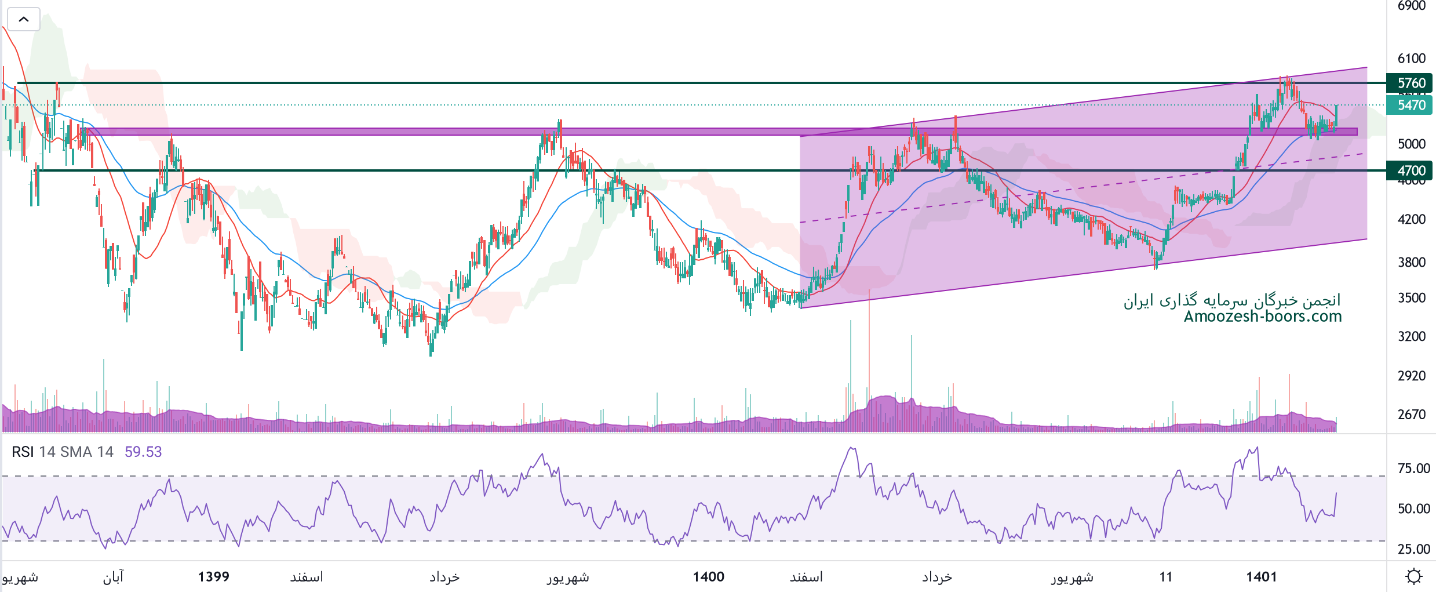Click the آبان month label on time axis
The width and height of the screenshot is (1436, 592).
pyautogui.click(x=113, y=577)
